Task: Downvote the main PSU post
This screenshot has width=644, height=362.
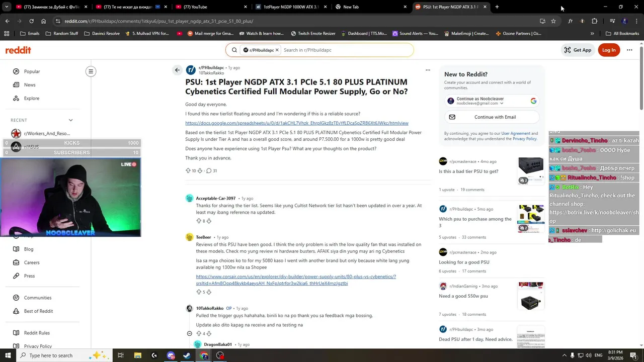Action: [200, 171]
